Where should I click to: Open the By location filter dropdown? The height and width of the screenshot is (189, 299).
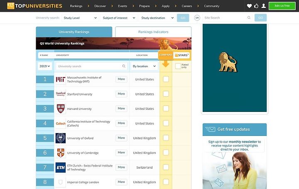pyautogui.click(x=145, y=66)
